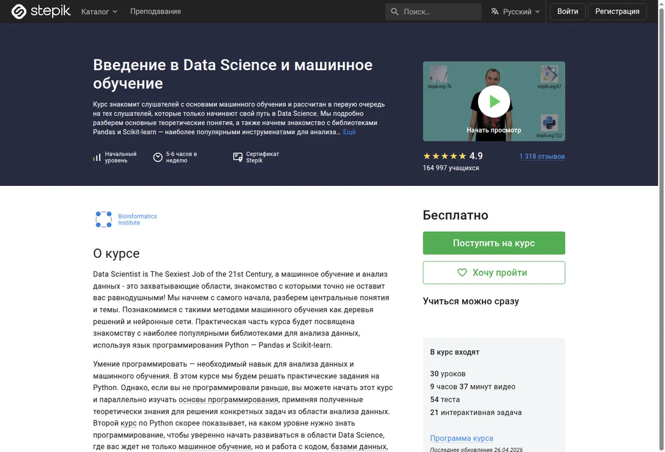This screenshot has width=665, height=452.
Task: Click the five-star rating icons
Action: pyautogui.click(x=444, y=156)
